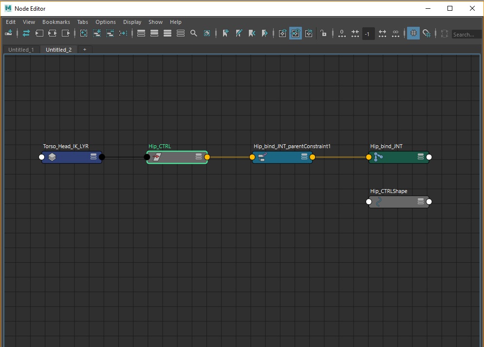Click the graph output connections icon
Screen dimensions: 484x347
click(66, 33)
